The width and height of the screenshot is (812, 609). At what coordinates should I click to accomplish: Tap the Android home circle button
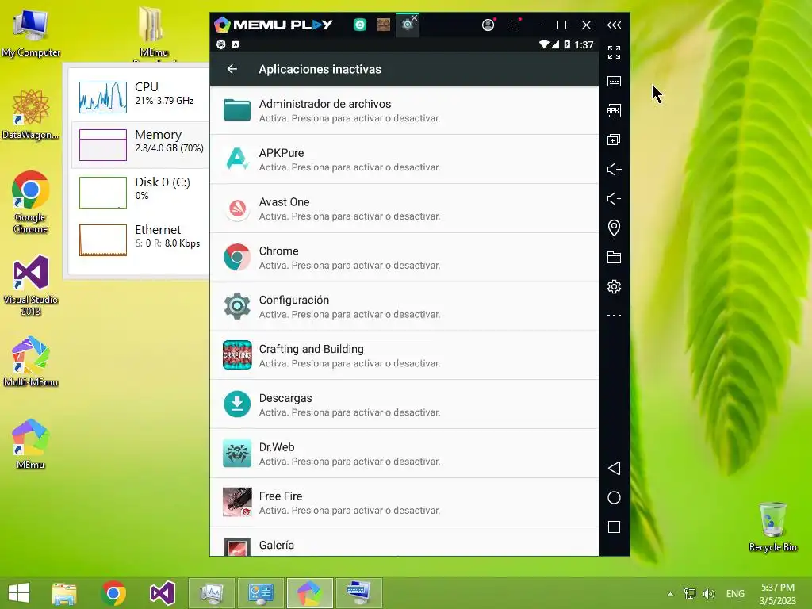click(x=614, y=498)
